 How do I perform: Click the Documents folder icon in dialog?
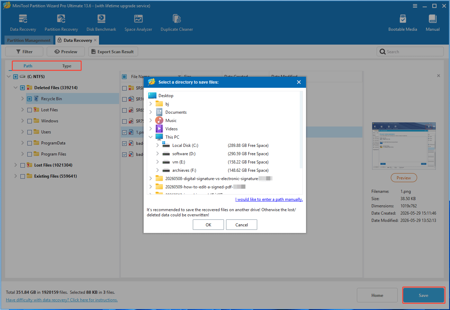click(159, 112)
